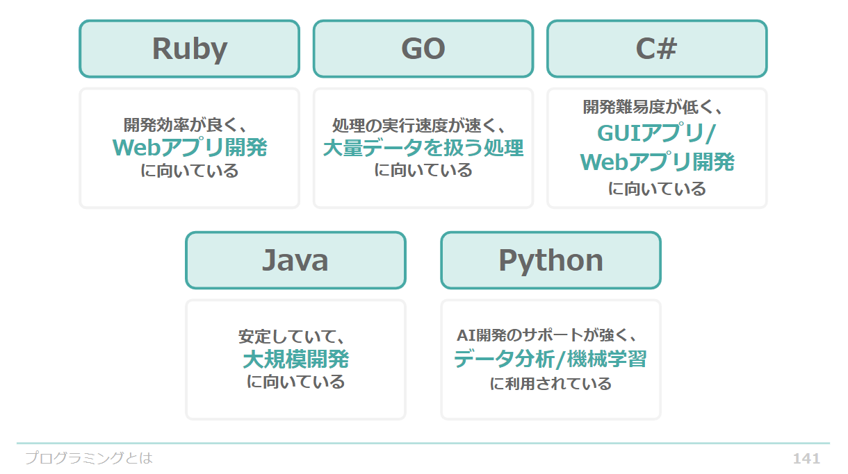Click the page number 141
The height and width of the screenshot is (474, 848).
[806, 459]
